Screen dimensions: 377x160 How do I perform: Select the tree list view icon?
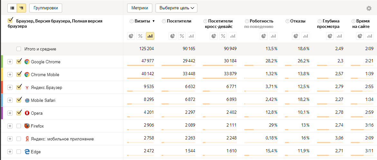click(21, 8)
